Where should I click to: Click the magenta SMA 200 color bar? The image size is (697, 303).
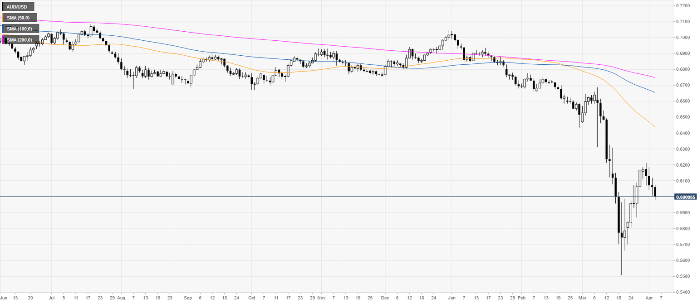(3, 40)
